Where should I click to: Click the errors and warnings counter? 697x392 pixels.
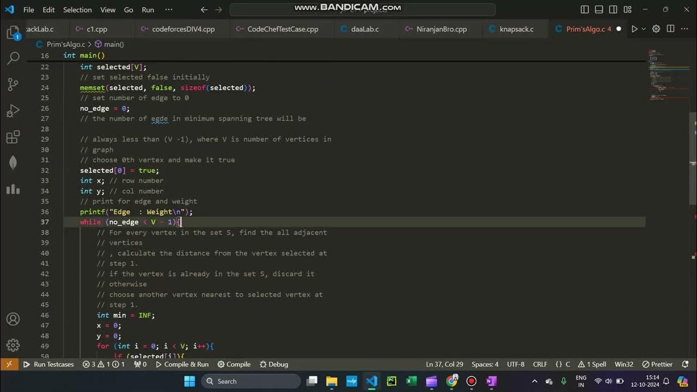coord(103,364)
